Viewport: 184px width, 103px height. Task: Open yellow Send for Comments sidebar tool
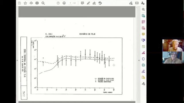coord(143,78)
